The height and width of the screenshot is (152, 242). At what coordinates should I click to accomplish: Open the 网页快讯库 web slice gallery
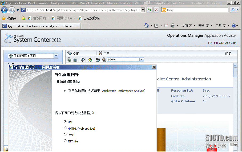tap(64, 18)
